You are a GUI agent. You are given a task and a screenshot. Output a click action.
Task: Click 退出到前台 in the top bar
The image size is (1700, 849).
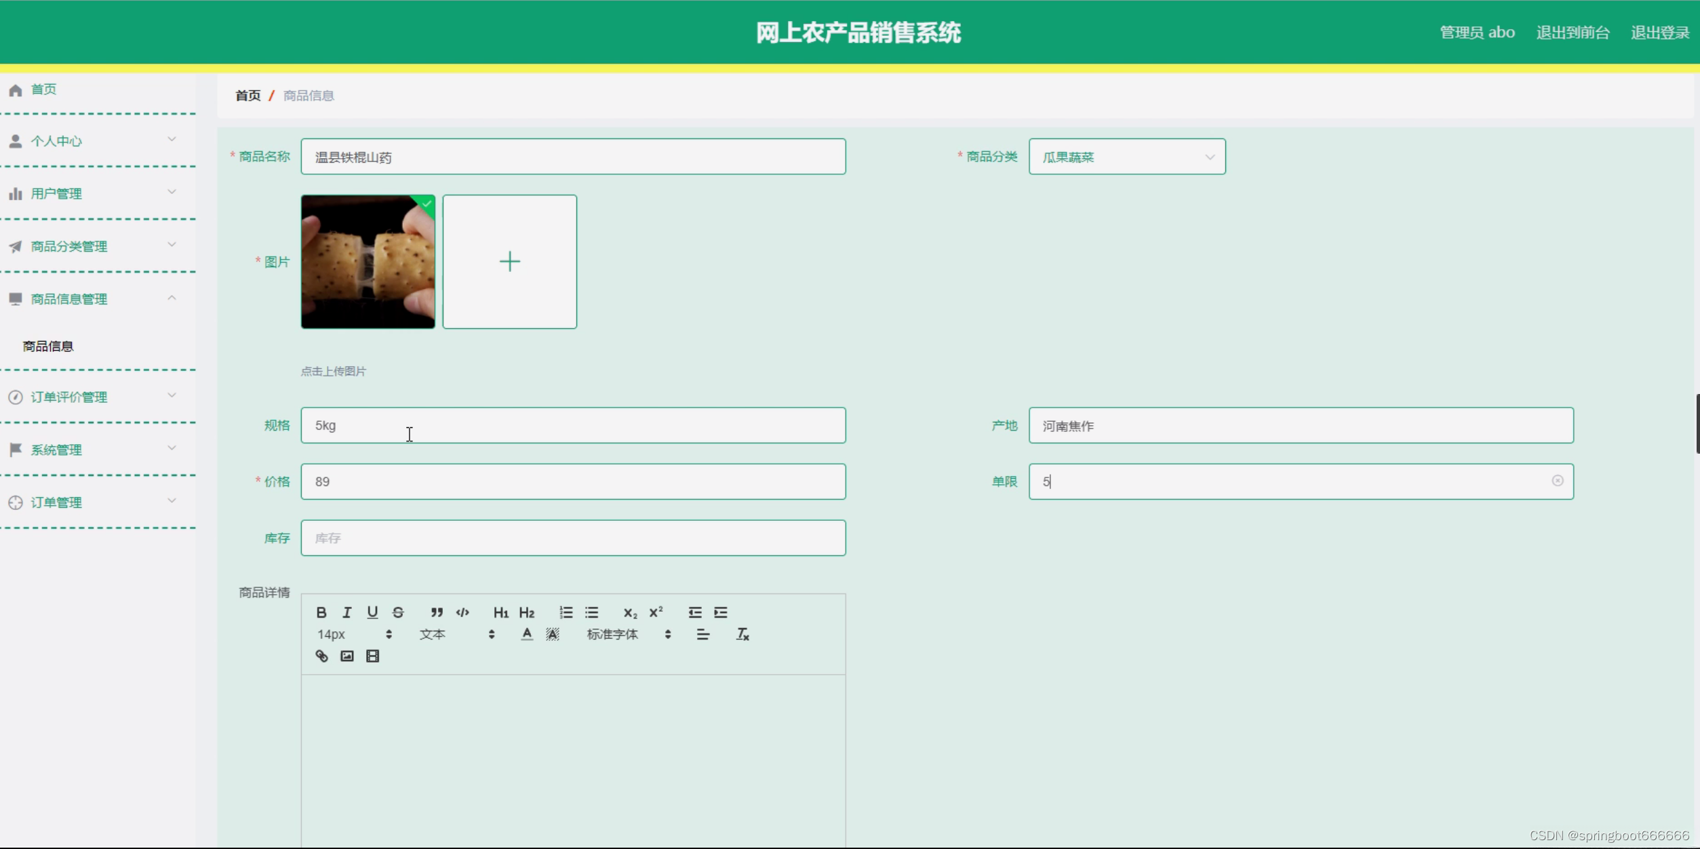pos(1572,33)
